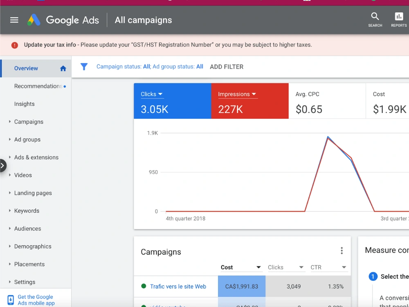
Task: Click the Campaign status: All filter
Action: pos(124,67)
